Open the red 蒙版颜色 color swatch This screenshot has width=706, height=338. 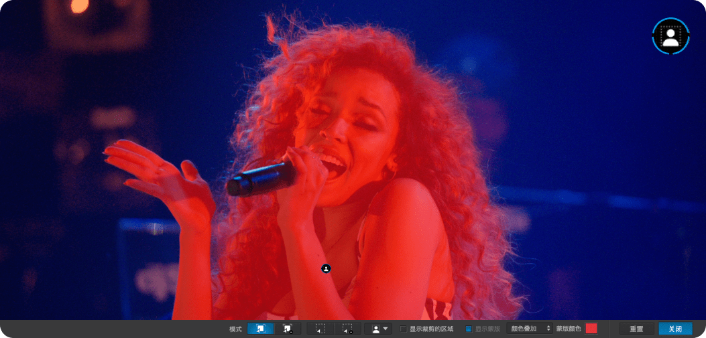[x=591, y=329]
